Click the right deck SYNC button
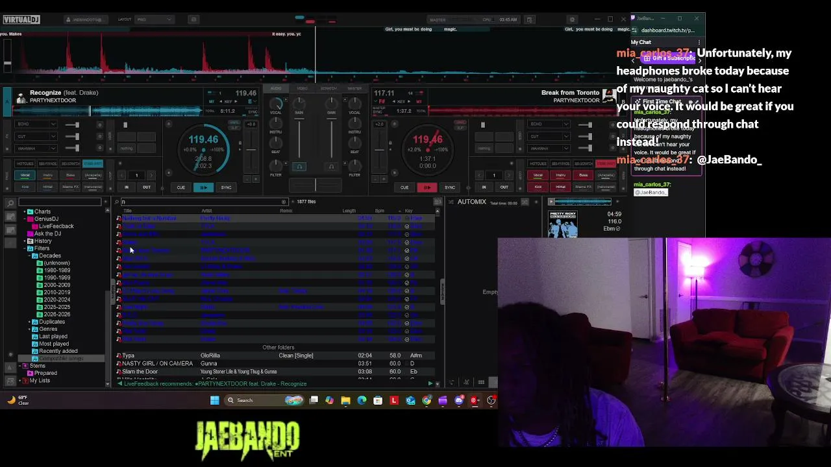This screenshot has height=467, width=831. click(x=449, y=187)
